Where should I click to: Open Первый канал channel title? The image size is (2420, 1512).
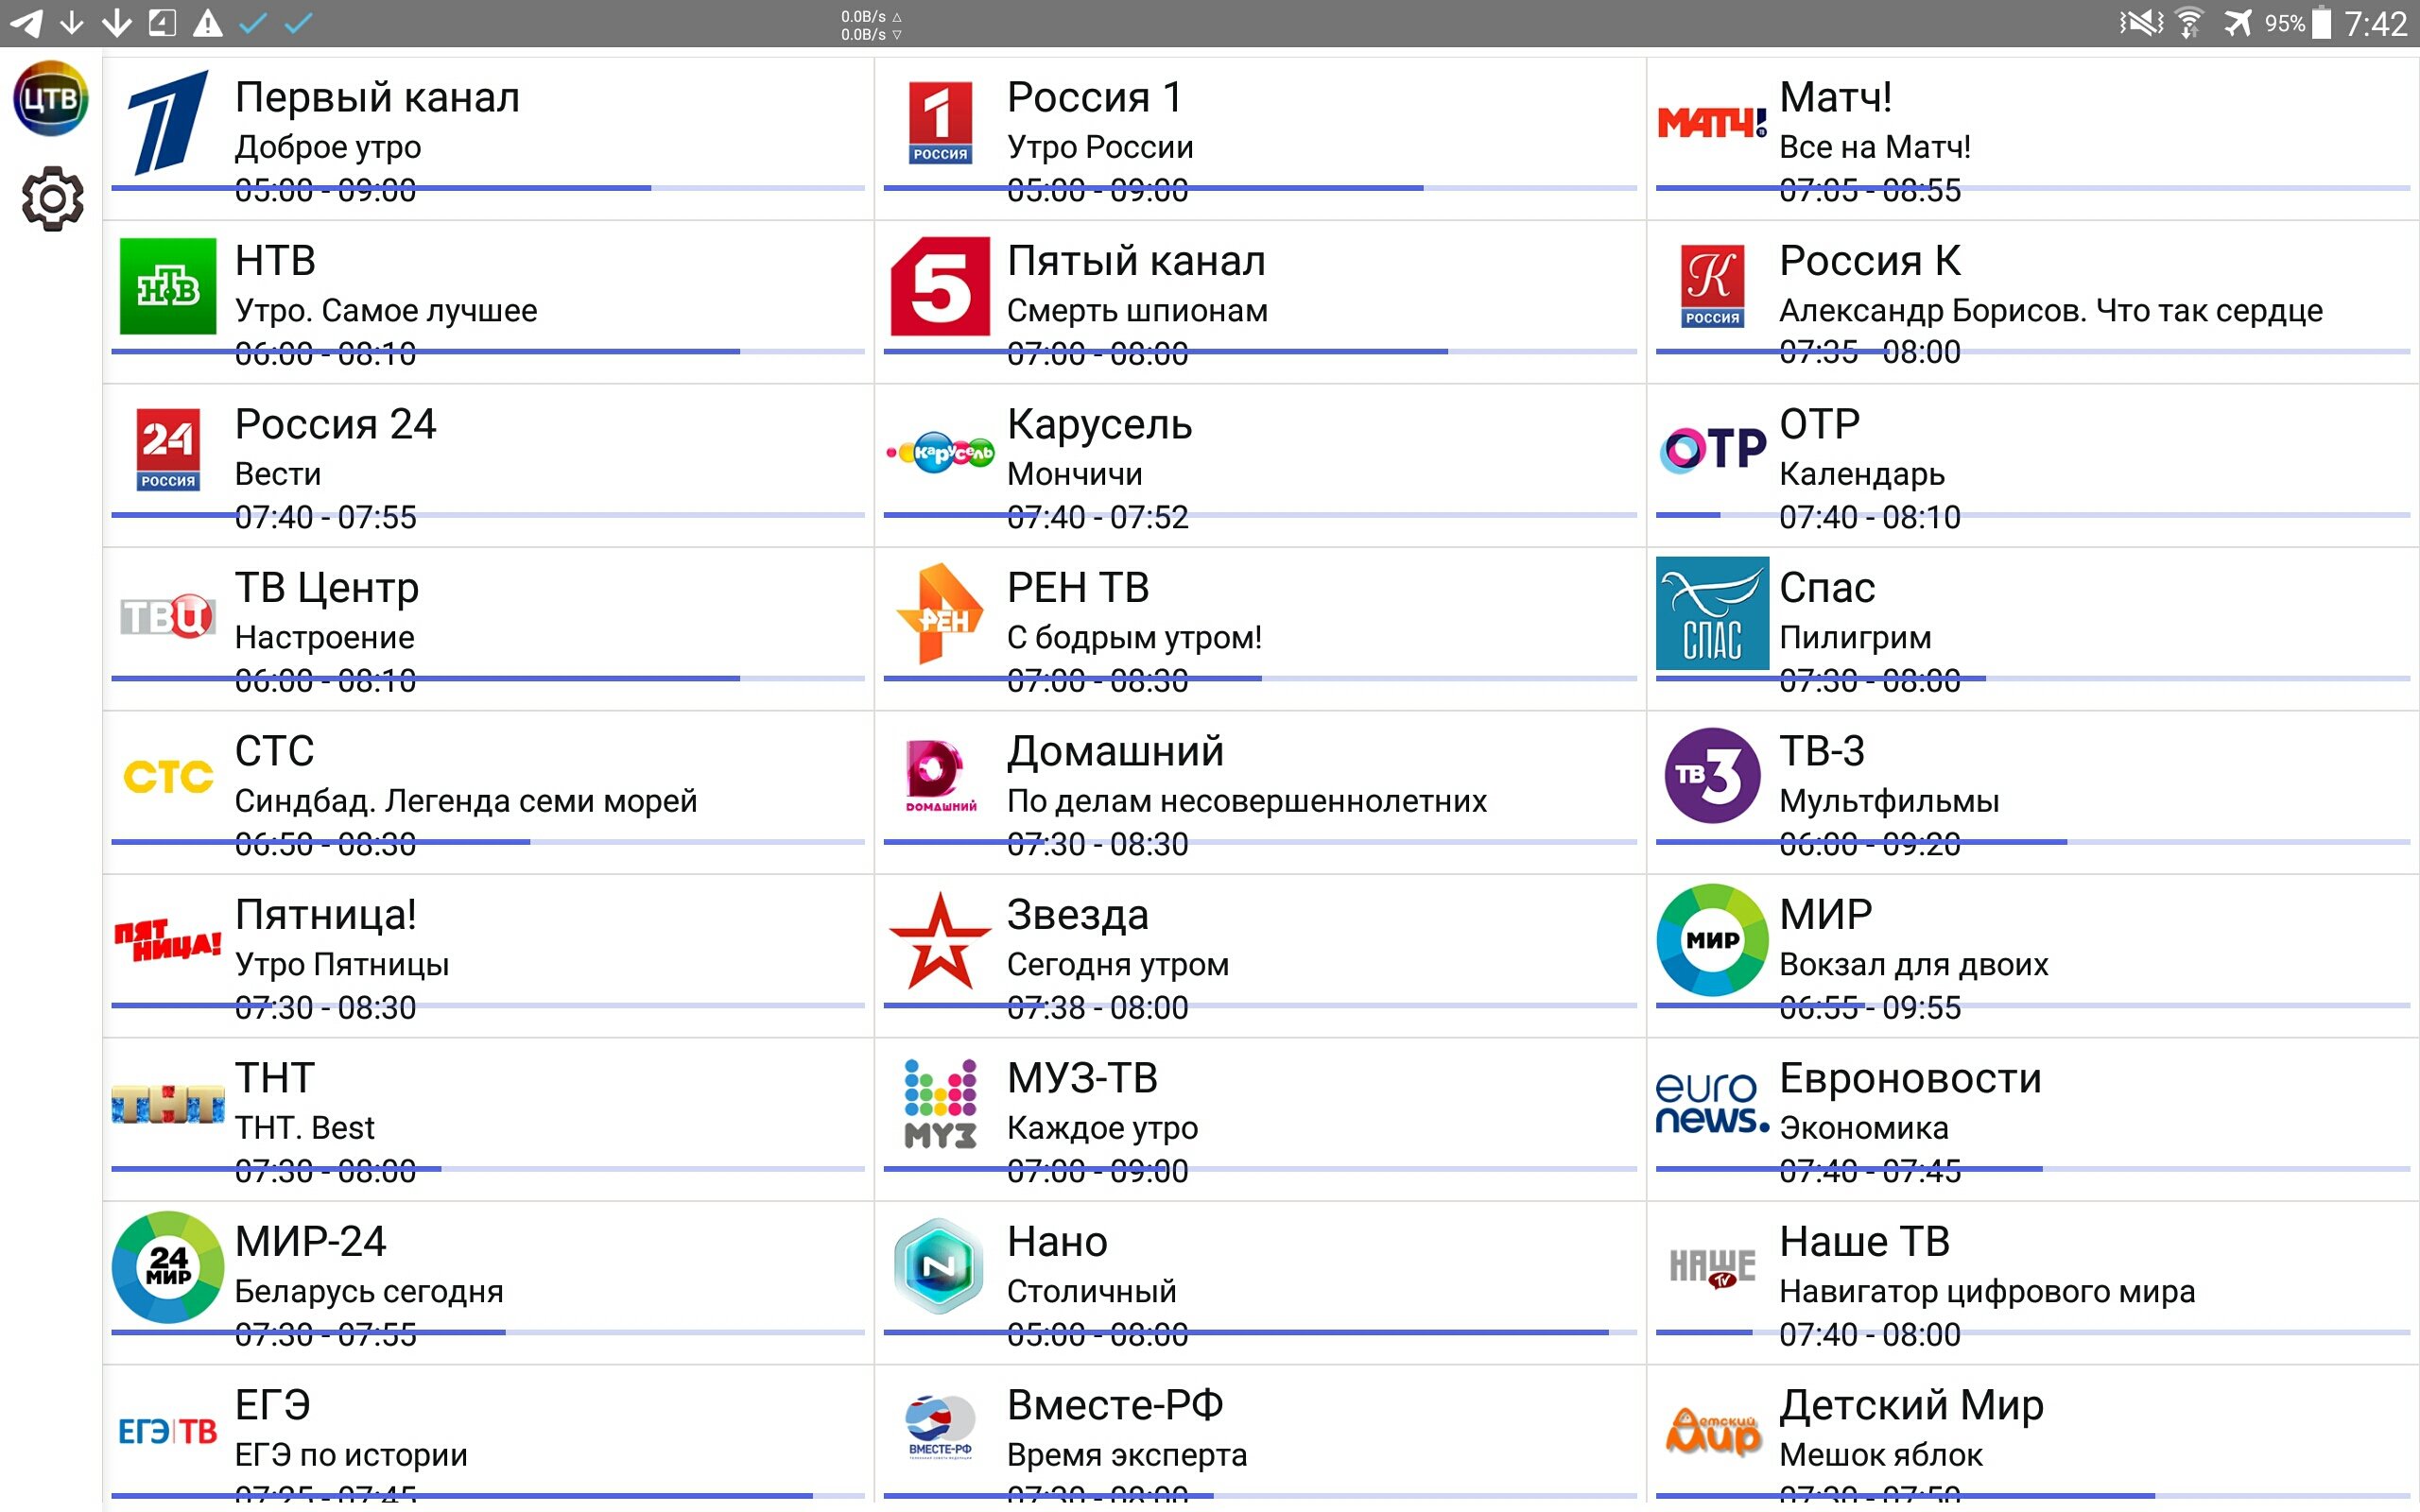pos(377,98)
